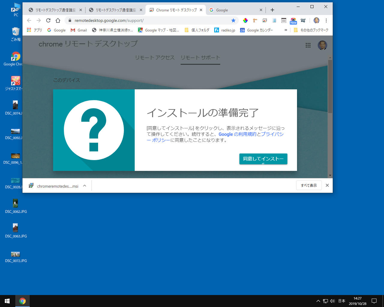Close the Google browser tab
Image resolution: width=384 pixels, height=307 pixels.
click(261, 10)
